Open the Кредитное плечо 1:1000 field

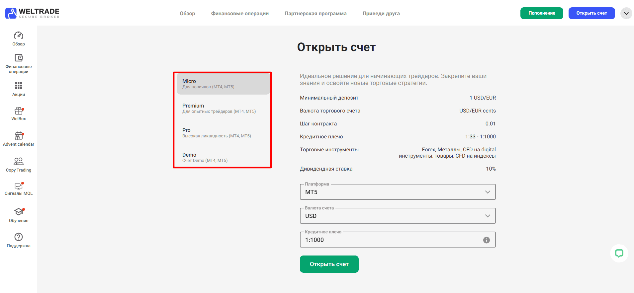pos(398,240)
